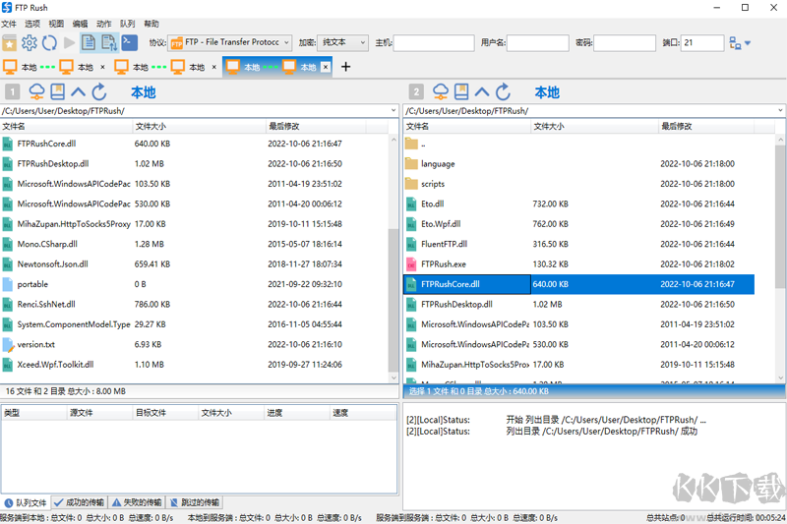Image resolution: width=787 pixels, height=524 pixels.
Task: Go up a directory in pane 1
Action: click(x=79, y=91)
